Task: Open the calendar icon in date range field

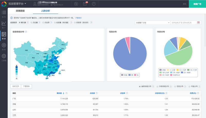Action: (198, 23)
